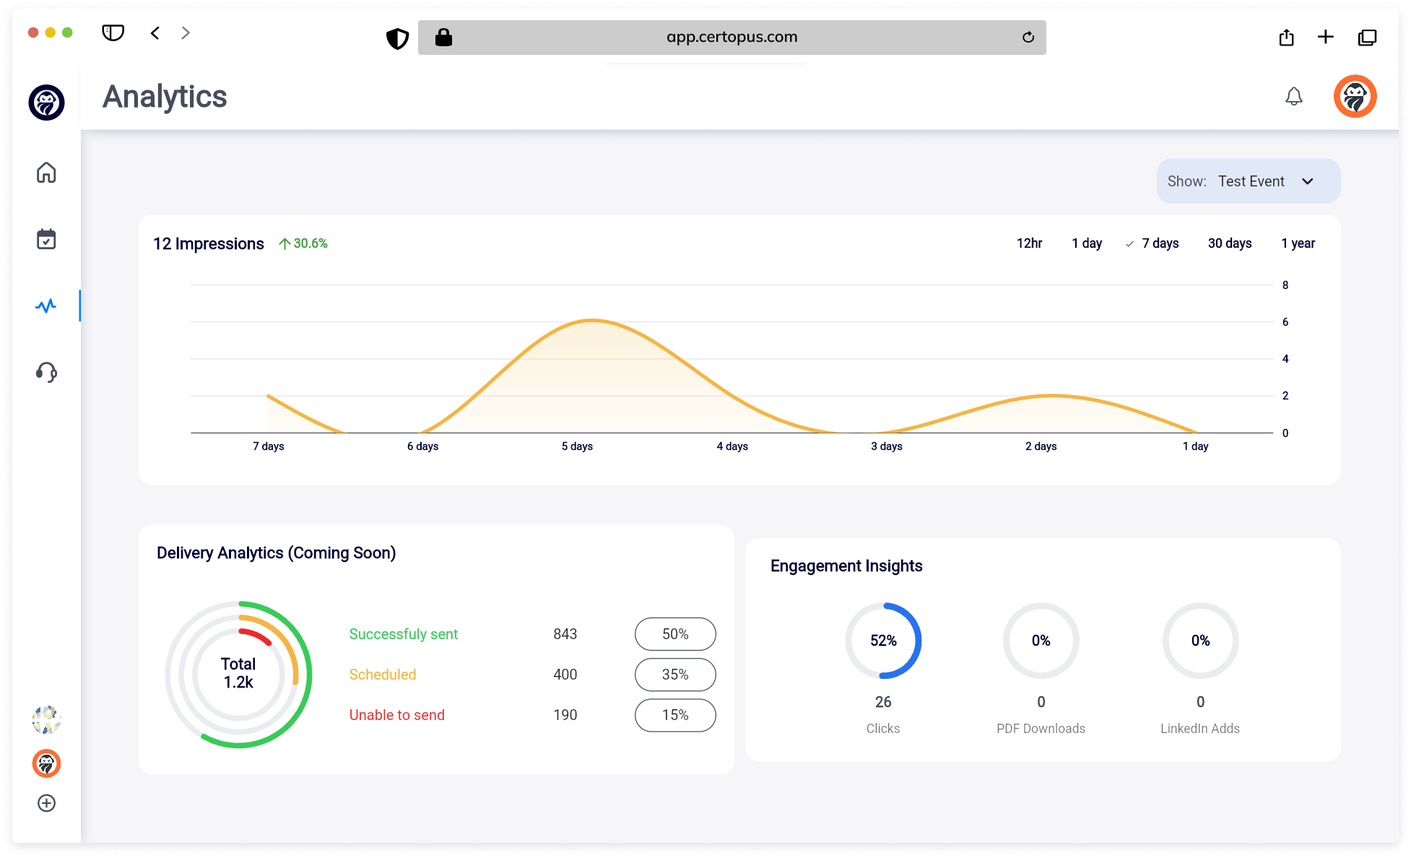Click the notifications bell icon
The height and width of the screenshot is (858, 1411).
pos(1293,96)
